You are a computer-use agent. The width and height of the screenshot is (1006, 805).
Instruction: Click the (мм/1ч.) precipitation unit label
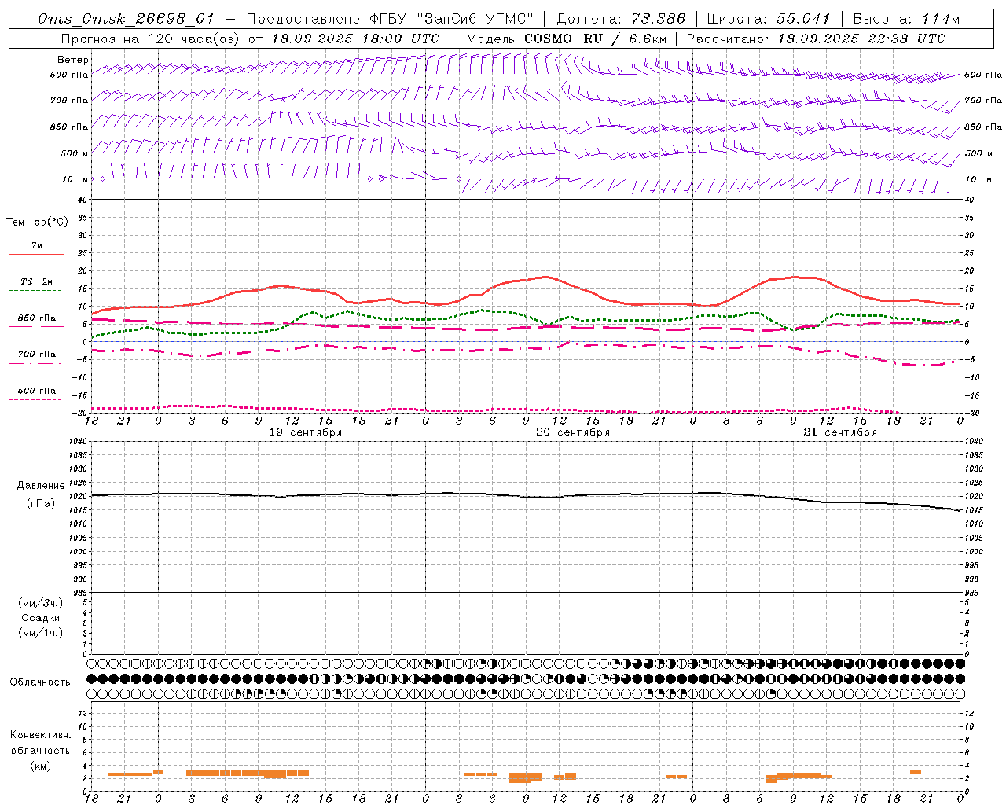pos(41,633)
